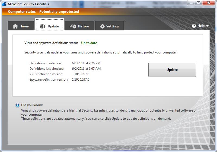Click 'These definitions are updated automatically' sentence
Image resolution: width=217 pixels, height=152 pixels.
point(53,119)
